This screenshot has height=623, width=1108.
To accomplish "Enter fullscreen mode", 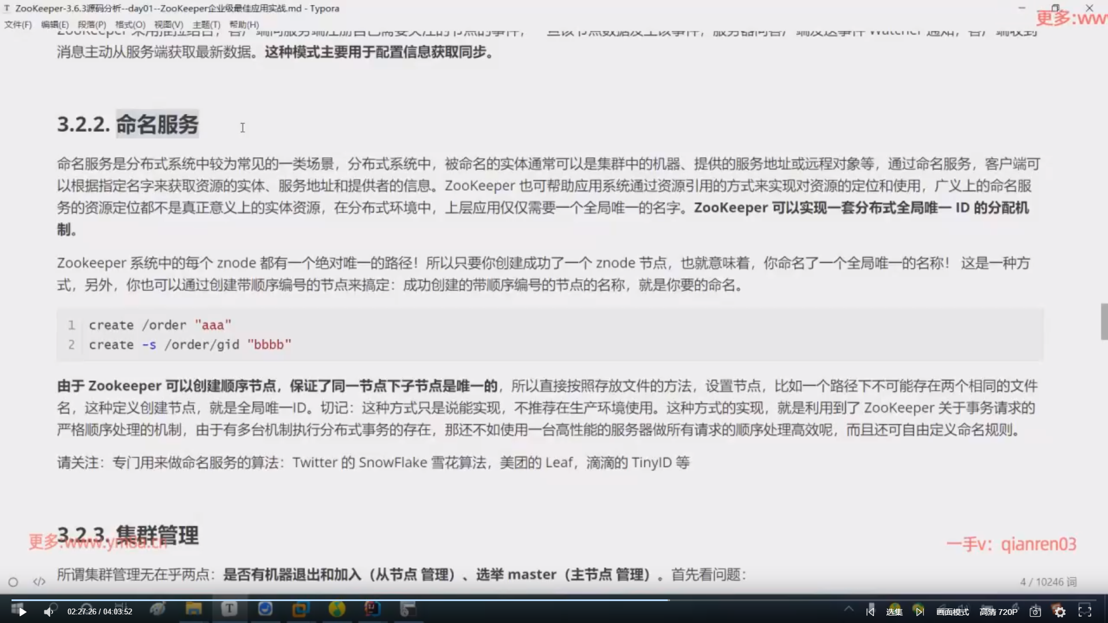I will [1085, 611].
